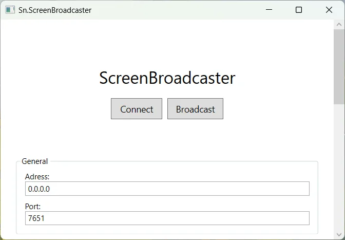Viewport: 345px width, 240px height.
Task: Click the Connect button
Action: [x=137, y=109]
